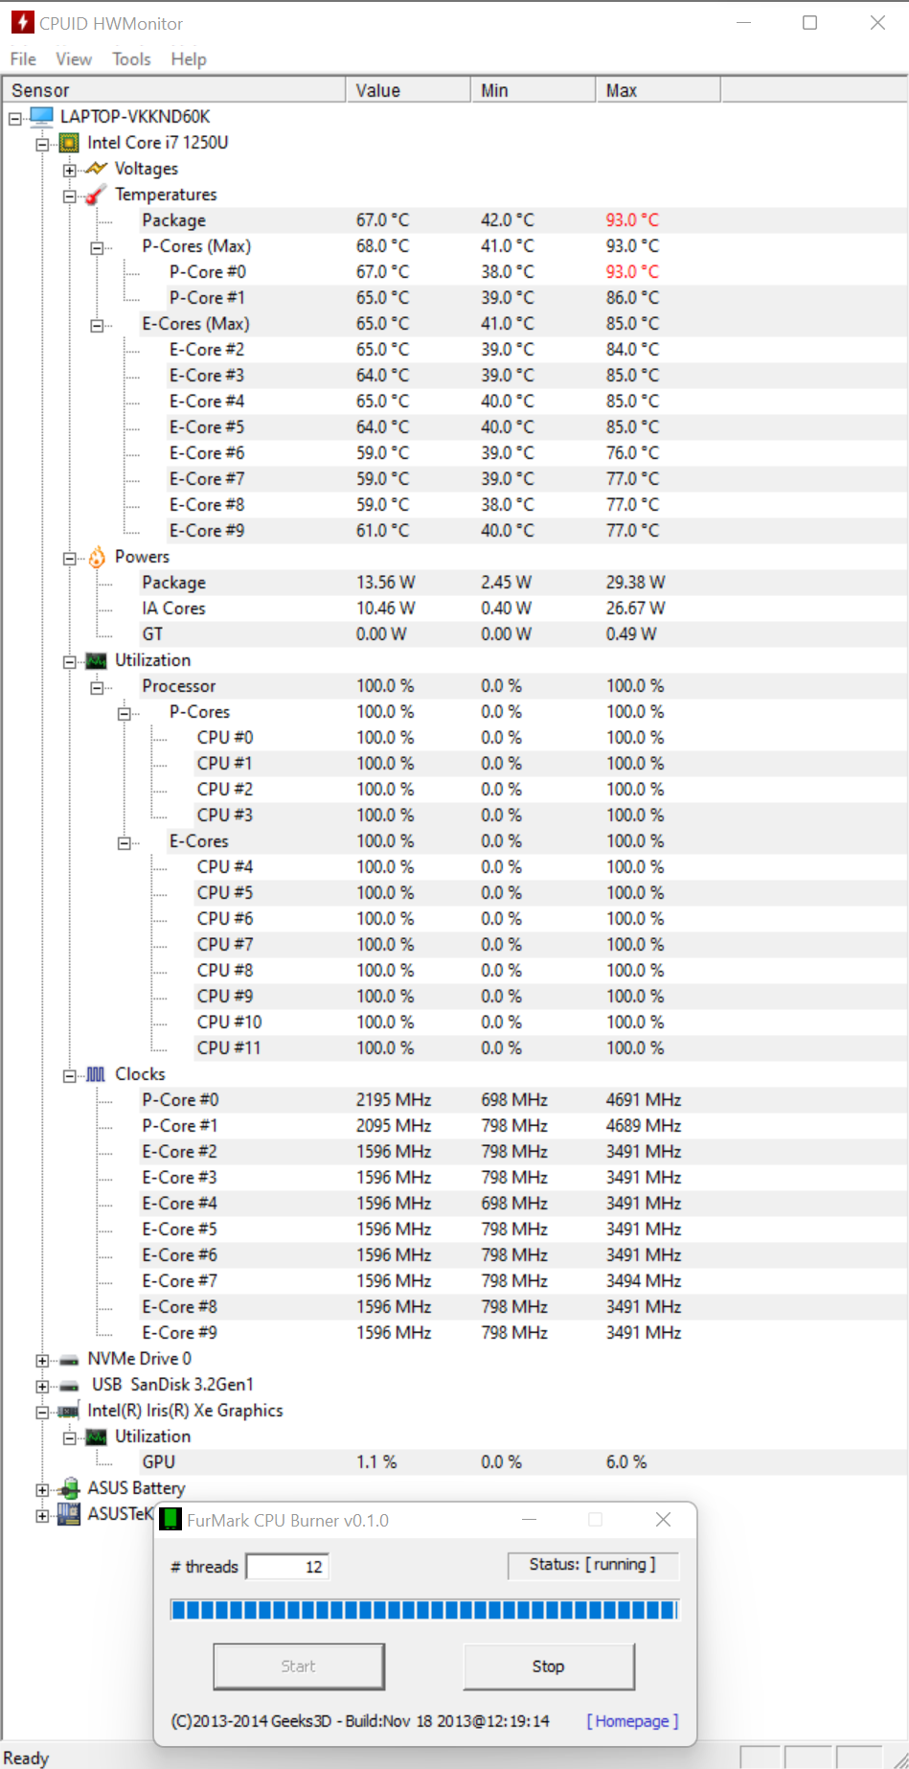Expand the USB SanDisk 3.2Gen1 node
The height and width of the screenshot is (1769, 909).
[x=42, y=1386]
